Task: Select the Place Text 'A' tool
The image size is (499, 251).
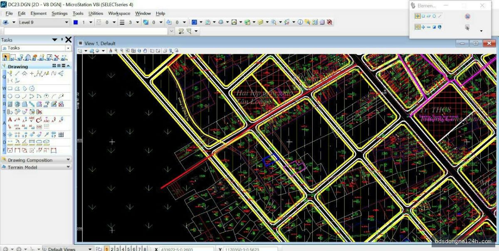Action: click(x=10, y=120)
